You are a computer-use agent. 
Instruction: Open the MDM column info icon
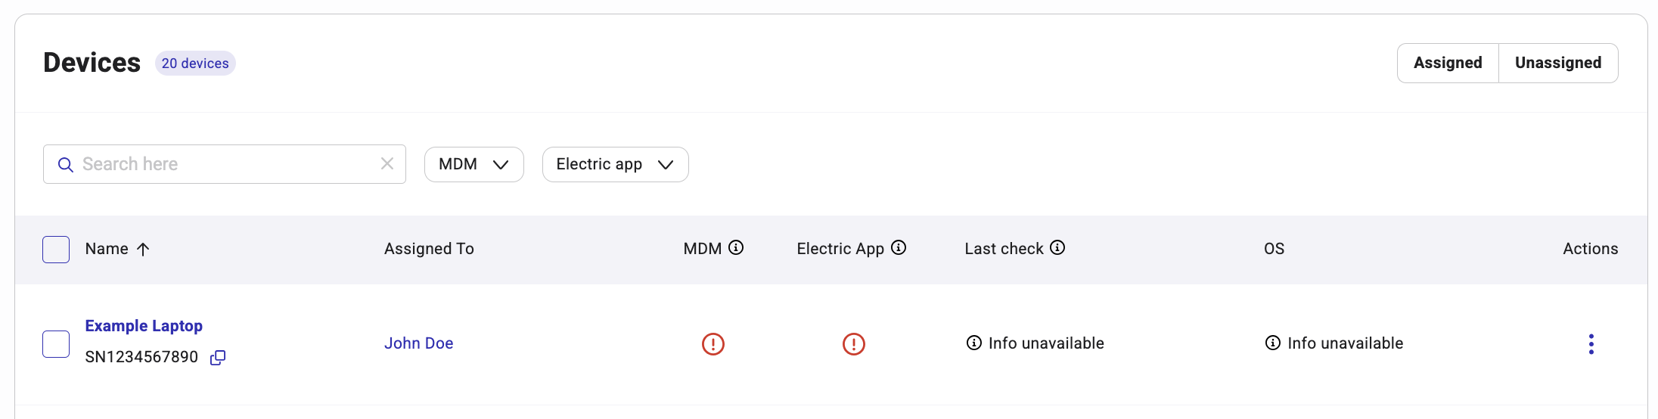click(736, 247)
